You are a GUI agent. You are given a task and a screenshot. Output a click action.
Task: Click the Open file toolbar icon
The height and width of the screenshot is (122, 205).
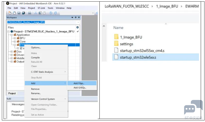14,13
